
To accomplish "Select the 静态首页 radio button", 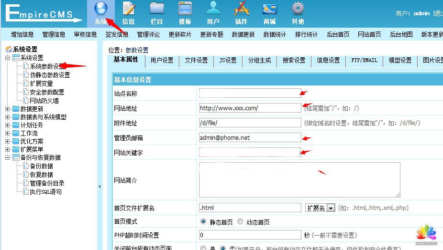I will [203, 222].
